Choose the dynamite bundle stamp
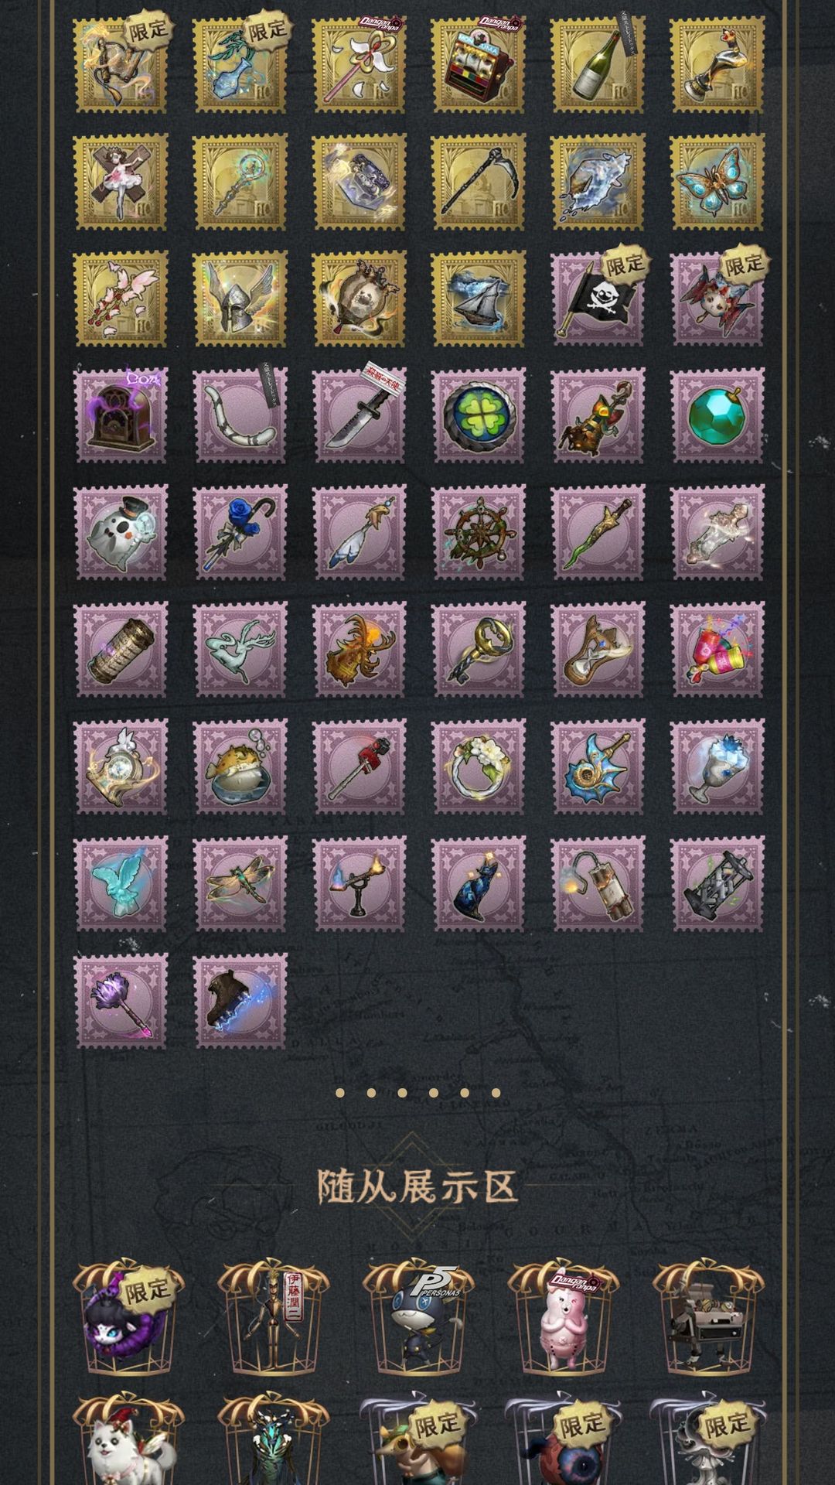Screen dimensions: 835x1485 [x=598, y=884]
